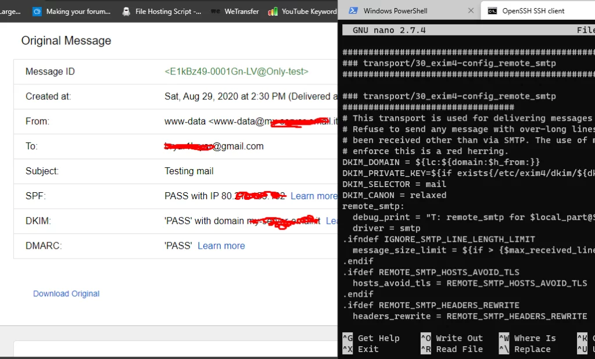Viewport: 595px width, 359px height.
Task: Click Learn more next to DMARC
Action: pyautogui.click(x=221, y=246)
